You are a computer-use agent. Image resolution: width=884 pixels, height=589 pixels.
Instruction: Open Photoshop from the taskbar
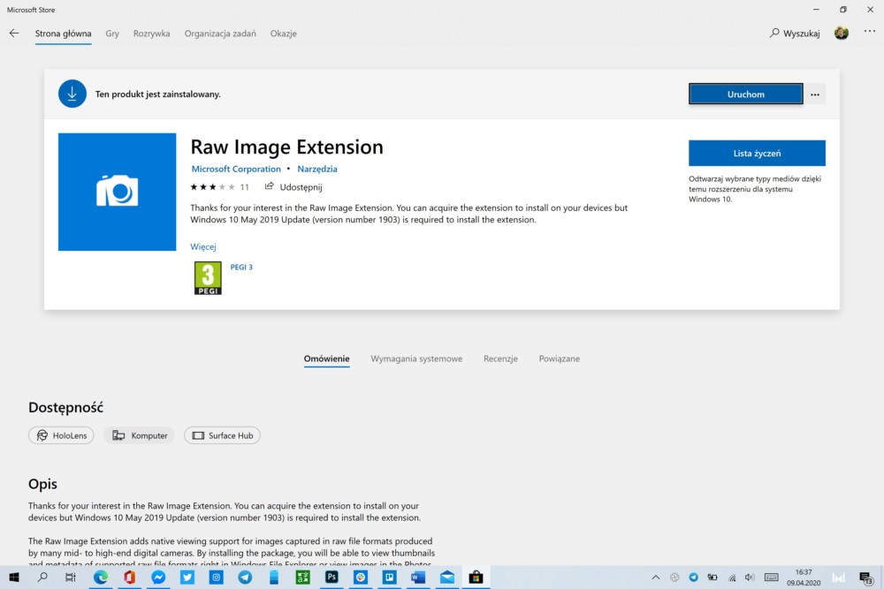pos(331,578)
